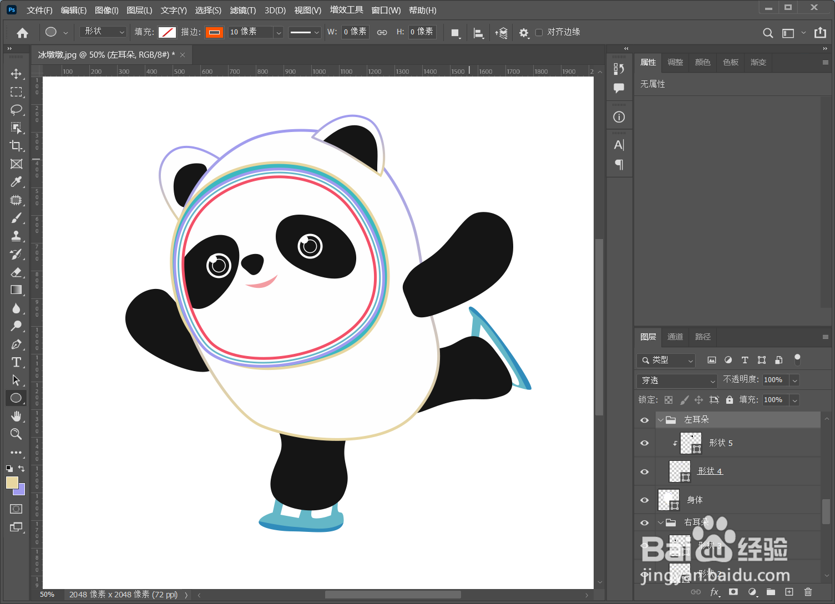Viewport: 835px width, 604px height.
Task: Select the Horizontal Type tool
Action: 16,362
